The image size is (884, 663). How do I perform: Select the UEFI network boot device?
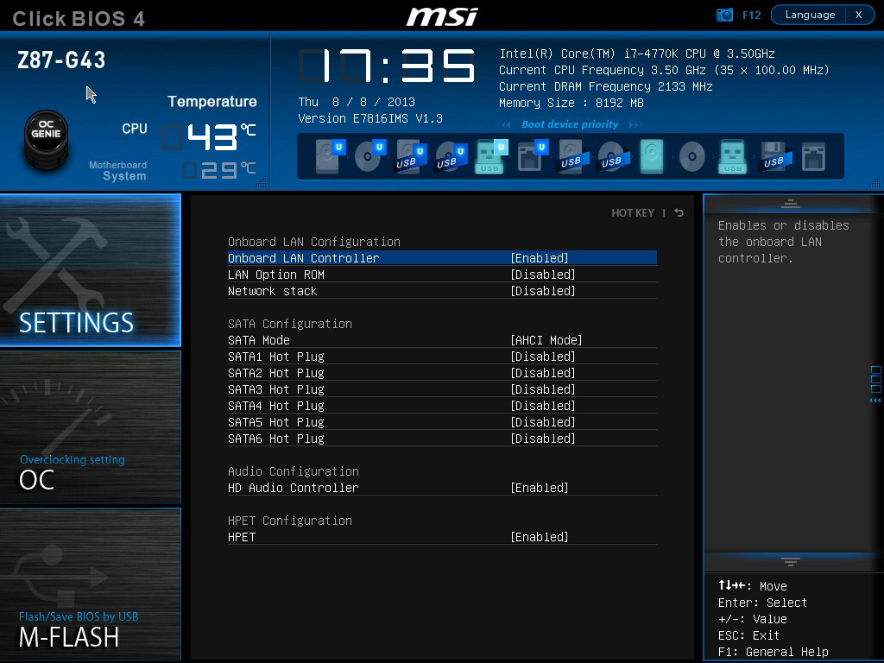pyautogui.click(x=532, y=156)
